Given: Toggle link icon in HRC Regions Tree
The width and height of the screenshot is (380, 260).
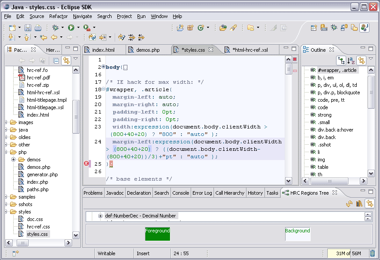Looking at the screenshot, I should tap(370, 203).
